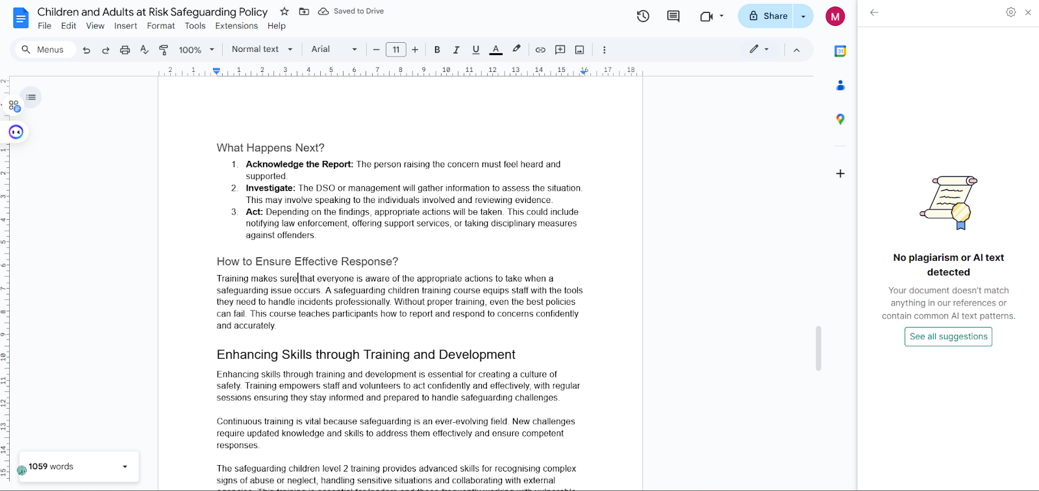Click See all suggestions button

948,337
